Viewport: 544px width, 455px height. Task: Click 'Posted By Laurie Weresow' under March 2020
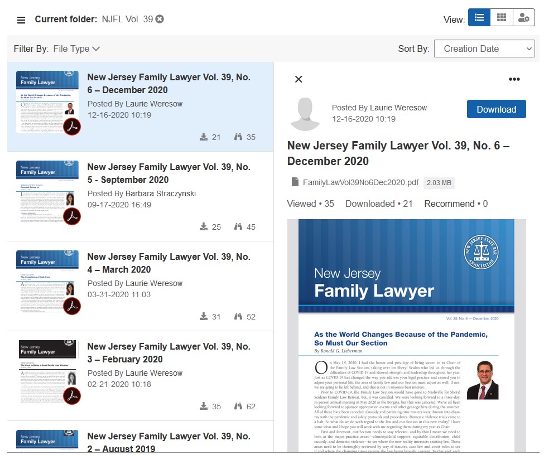[135, 283]
